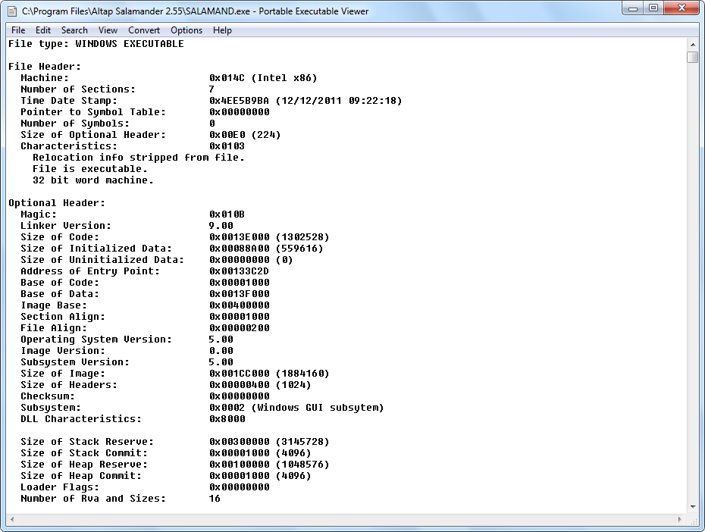Screen dimensions: 705x532
Task: Click Characteristics value 0x0103
Action: tap(227, 146)
